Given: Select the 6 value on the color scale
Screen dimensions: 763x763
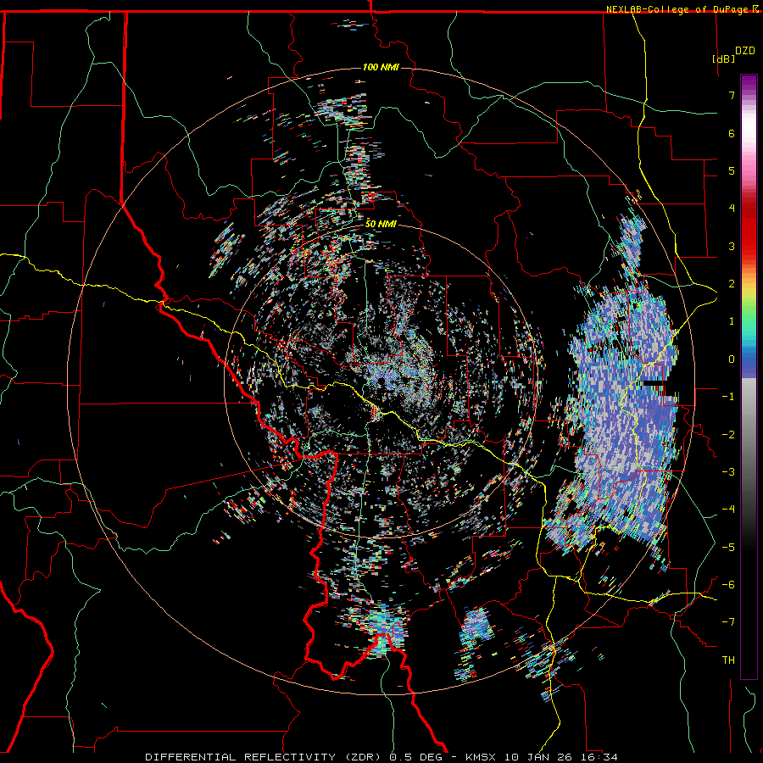Looking at the screenshot, I should [x=732, y=133].
